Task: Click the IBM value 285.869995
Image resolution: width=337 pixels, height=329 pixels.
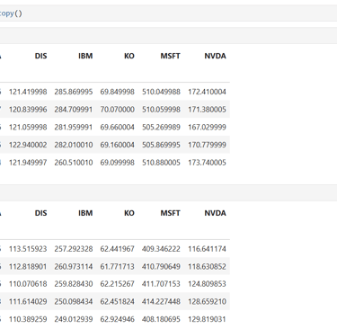Action: tap(74, 92)
